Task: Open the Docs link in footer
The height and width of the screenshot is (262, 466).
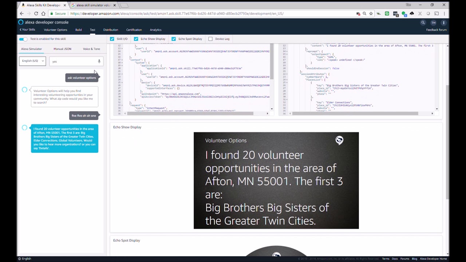Action: (x=395, y=259)
